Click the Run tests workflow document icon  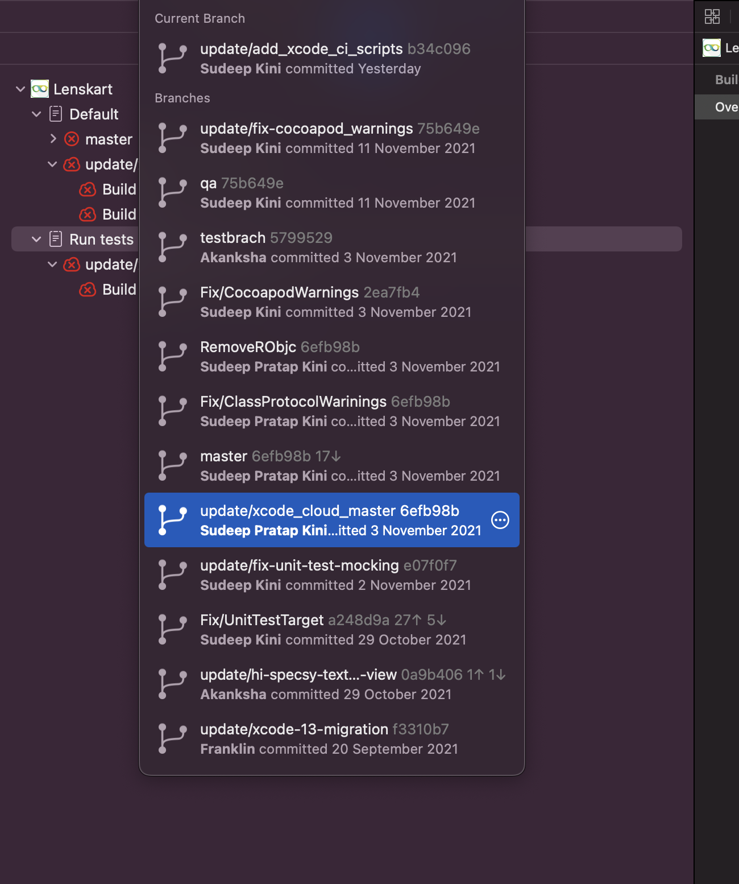pyautogui.click(x=56, y=239)
